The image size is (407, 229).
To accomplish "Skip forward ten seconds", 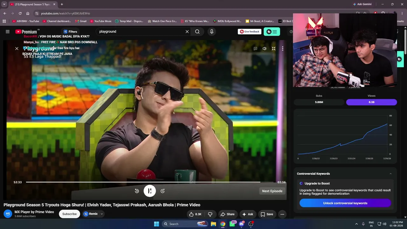I will click(162, 191).
